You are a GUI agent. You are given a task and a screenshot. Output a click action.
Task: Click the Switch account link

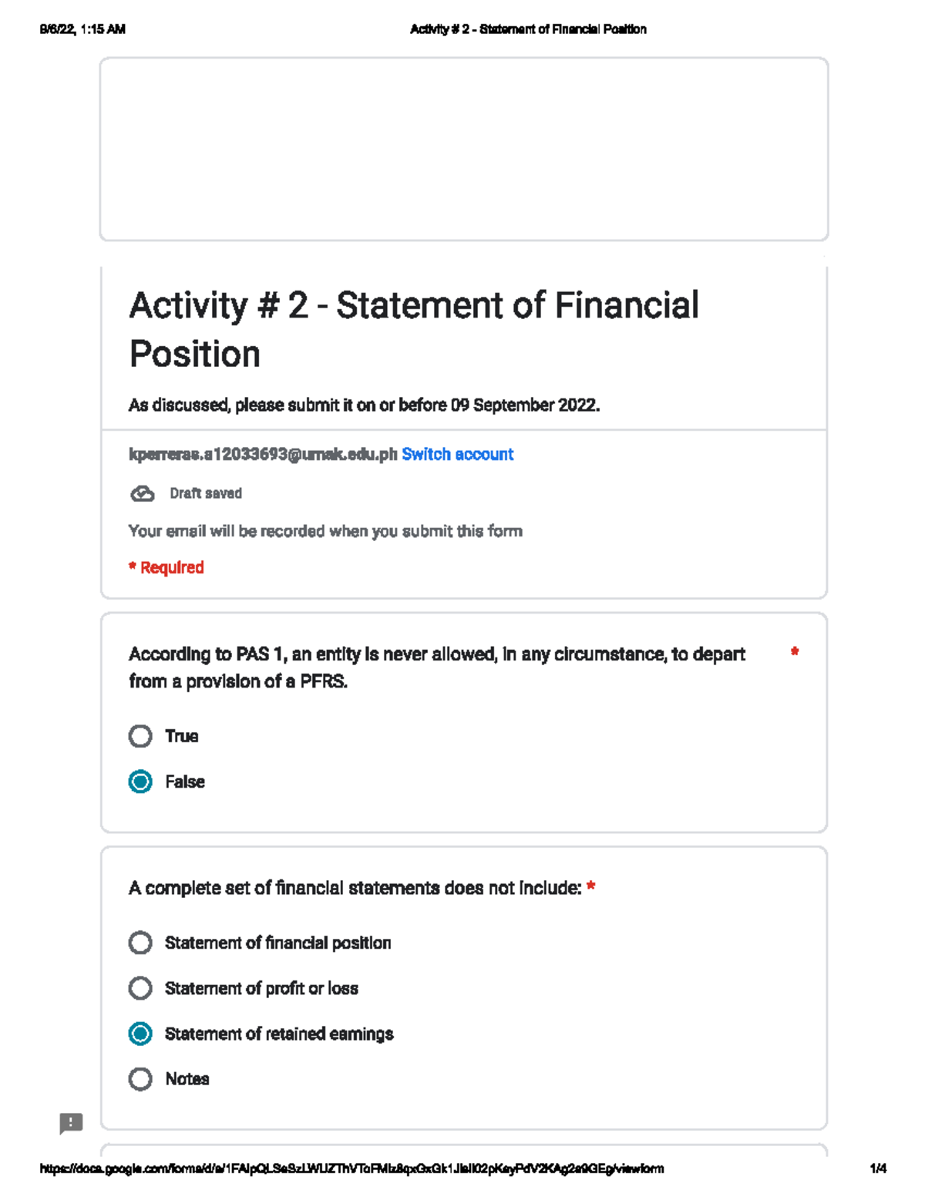[x=457, y=454]
